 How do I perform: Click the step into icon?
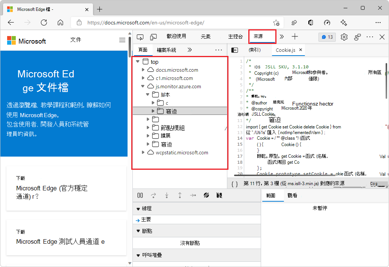click(x=167, y=195)
